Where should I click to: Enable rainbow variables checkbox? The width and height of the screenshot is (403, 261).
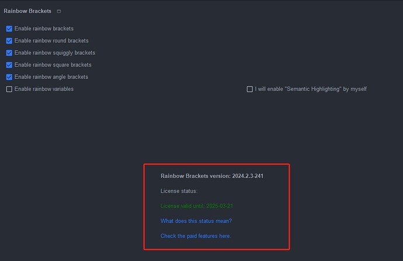[x=9, y=89]
